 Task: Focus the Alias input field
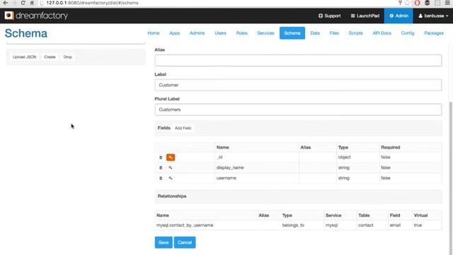click(x=298, y=60)
